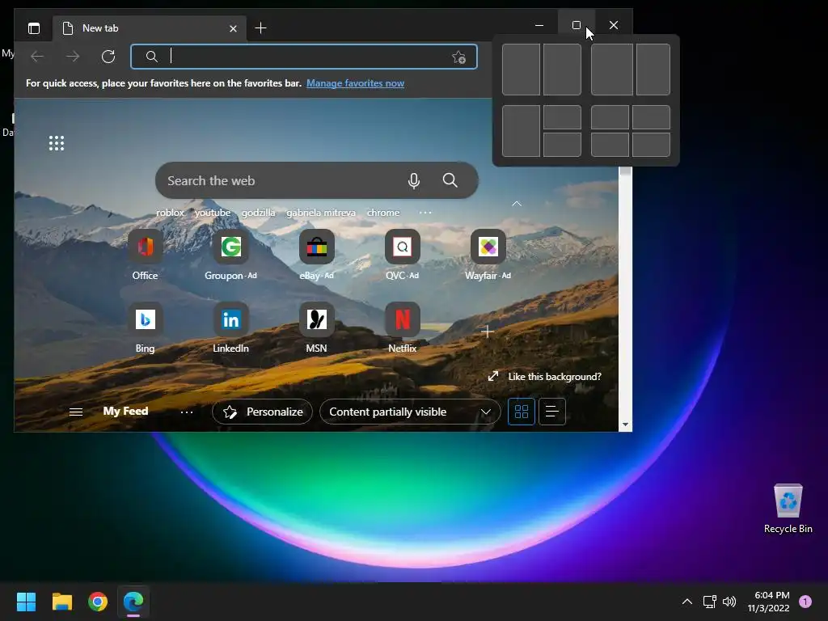The image size is (828, 621).
Task: Snap window to right half of the first layout
Action: point(563,70)
